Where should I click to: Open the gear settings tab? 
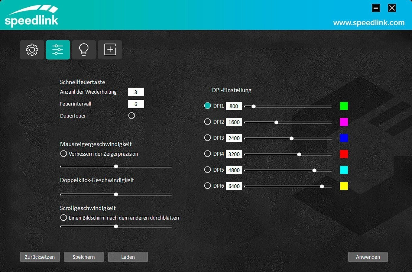point(32,50)
